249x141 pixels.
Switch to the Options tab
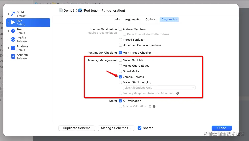click(x=150, y=19)
